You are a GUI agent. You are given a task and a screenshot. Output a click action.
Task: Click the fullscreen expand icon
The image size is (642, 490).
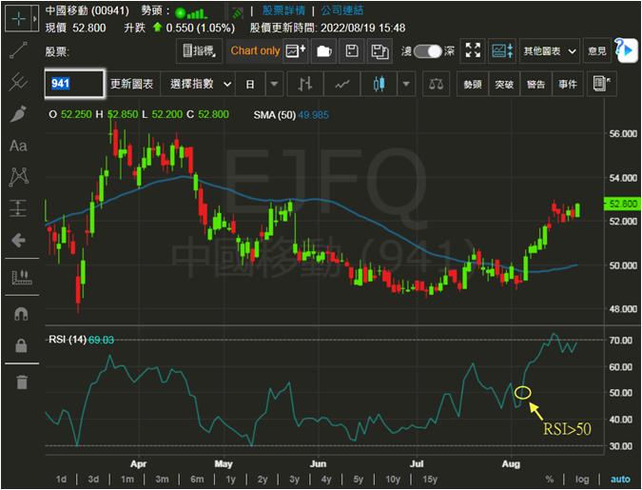coord(473,50)
